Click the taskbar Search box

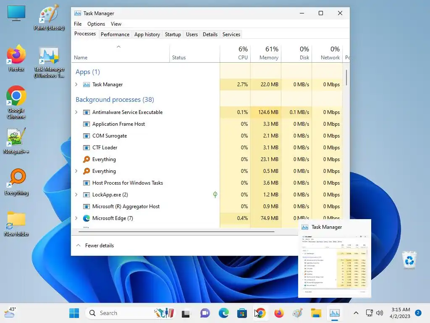point(131,313)
